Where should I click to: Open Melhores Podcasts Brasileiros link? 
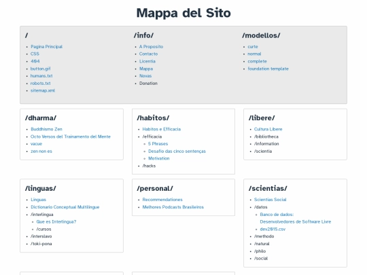click(173, 207)
